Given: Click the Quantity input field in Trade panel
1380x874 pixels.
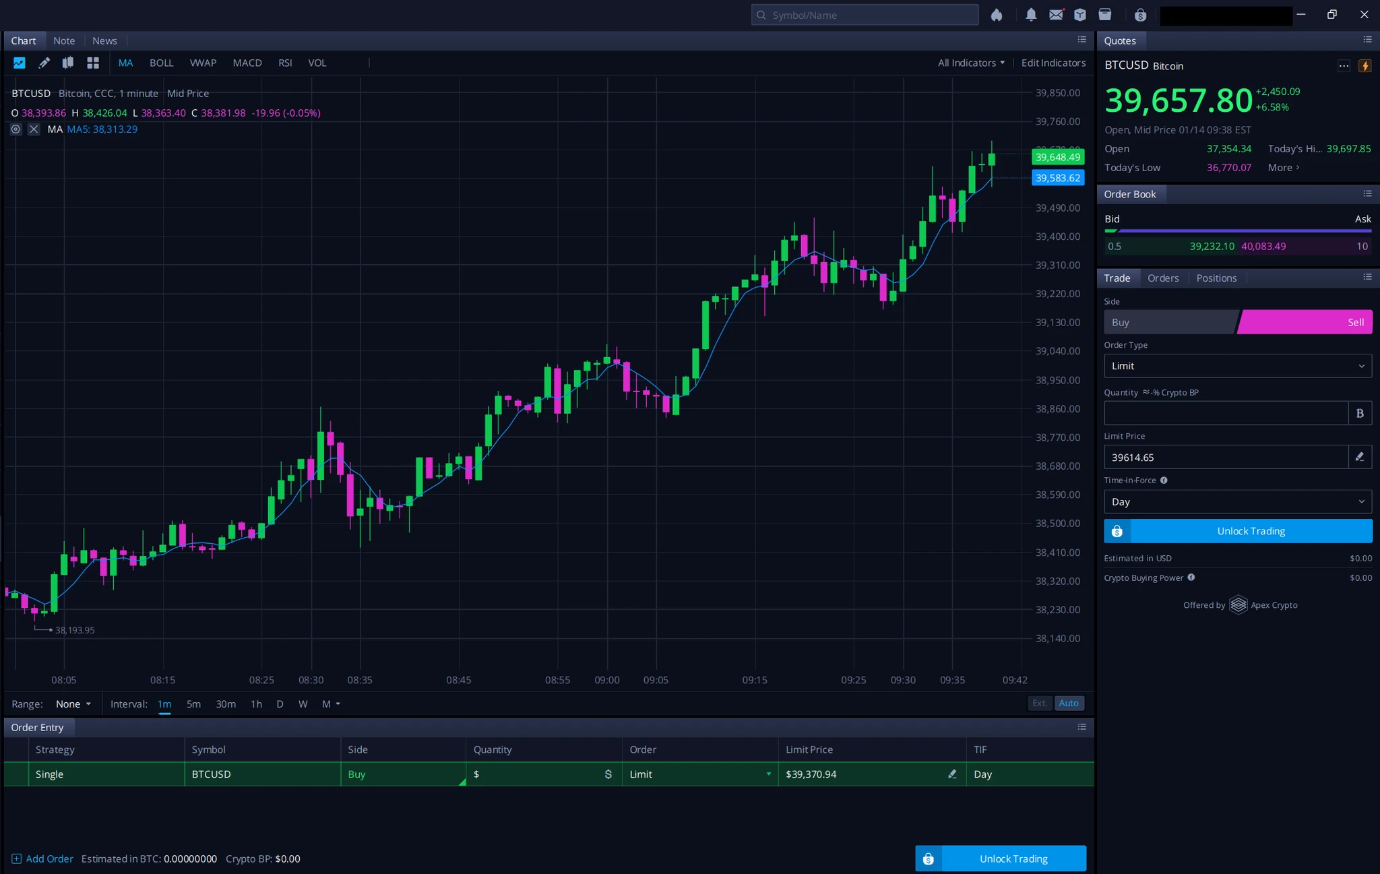Looking at the screenshot, I should (1226, 413).
